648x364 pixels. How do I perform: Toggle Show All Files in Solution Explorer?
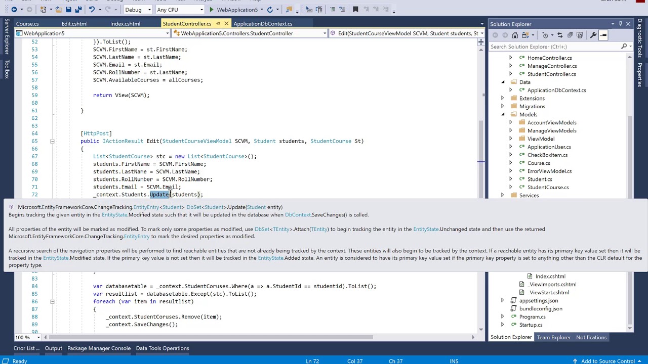click(x=579, y=35)
